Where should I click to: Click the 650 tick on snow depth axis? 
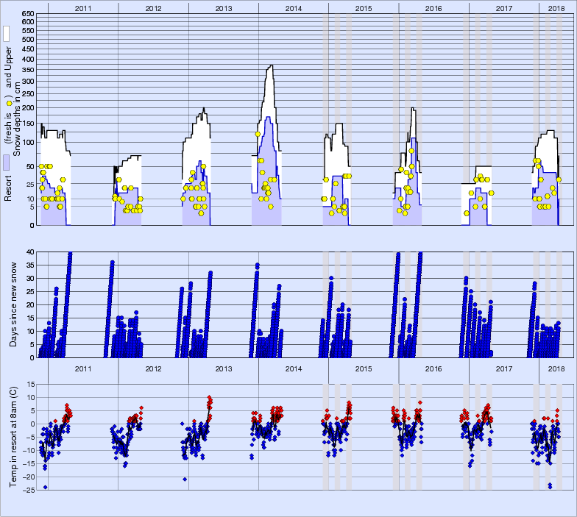[27, 14]
